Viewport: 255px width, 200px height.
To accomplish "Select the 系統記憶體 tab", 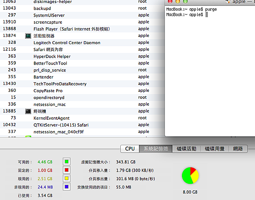I will tap(156, 149).
